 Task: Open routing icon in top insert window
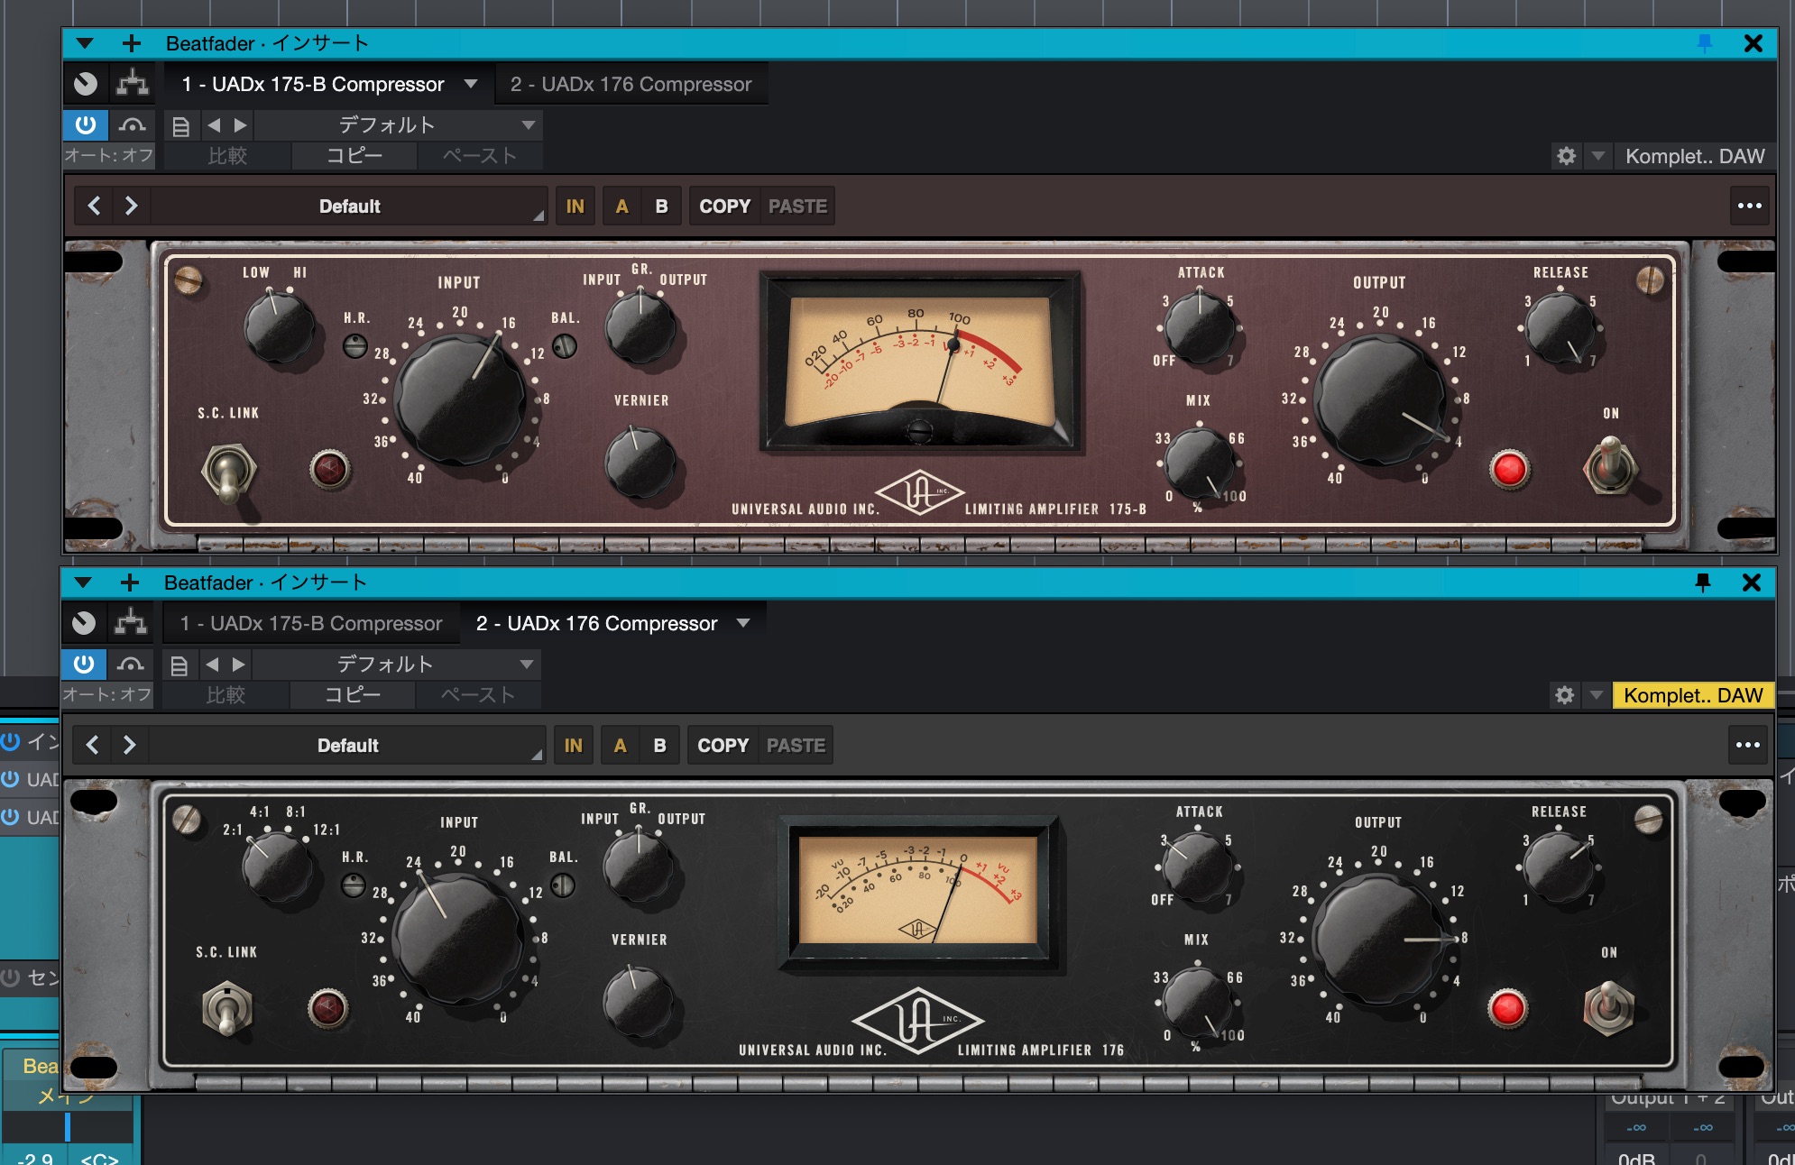point(133,84)
